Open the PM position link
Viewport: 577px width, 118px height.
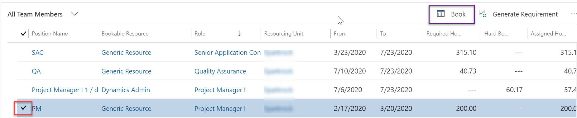(36, 108)
